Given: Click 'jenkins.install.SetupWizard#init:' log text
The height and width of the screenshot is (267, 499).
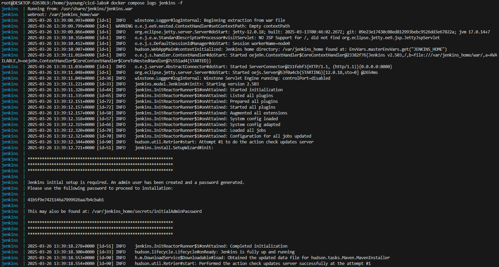Looking at the screenshot, I should tap(174, 148).
